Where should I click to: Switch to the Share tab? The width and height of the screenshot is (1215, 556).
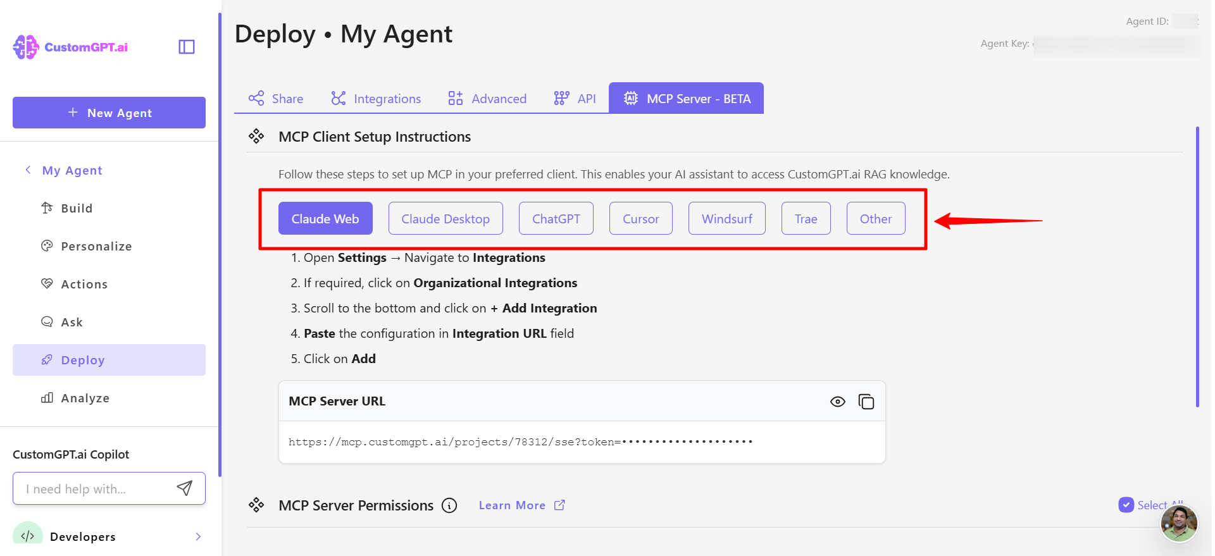276,99
